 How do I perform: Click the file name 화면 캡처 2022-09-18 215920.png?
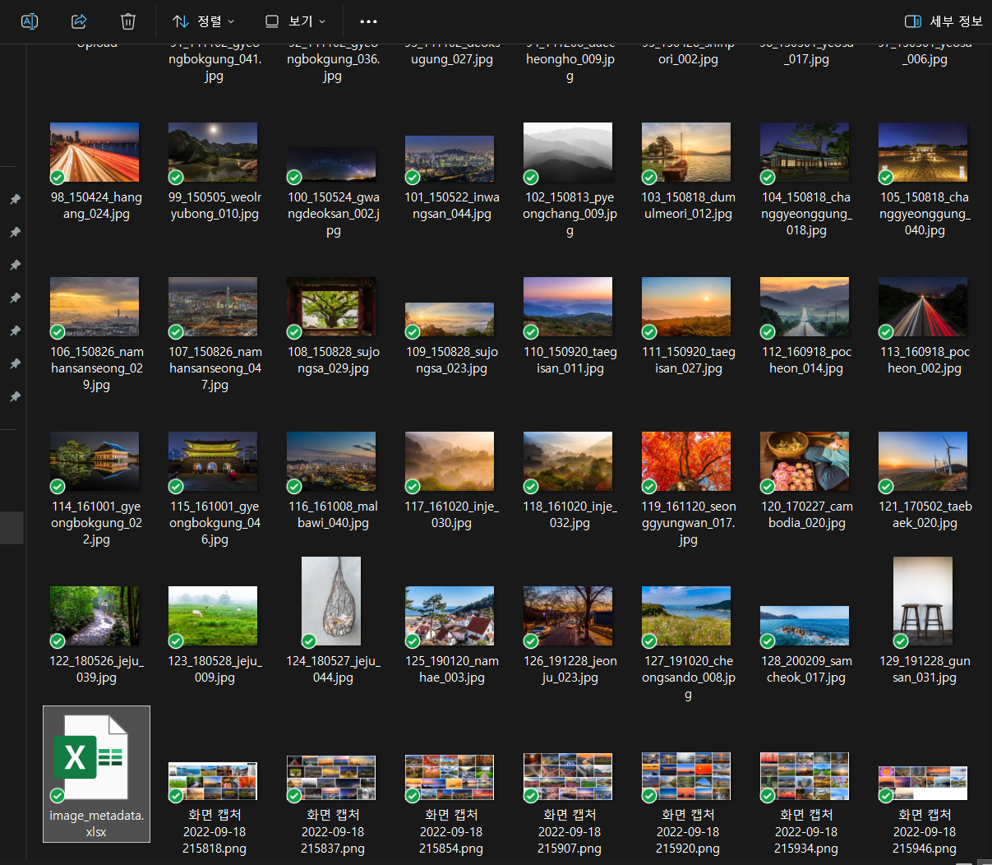tap(688, 831)
